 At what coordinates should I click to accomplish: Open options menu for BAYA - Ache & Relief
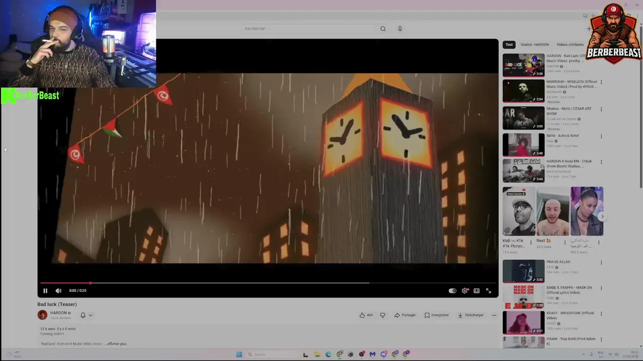coord(601,136)
